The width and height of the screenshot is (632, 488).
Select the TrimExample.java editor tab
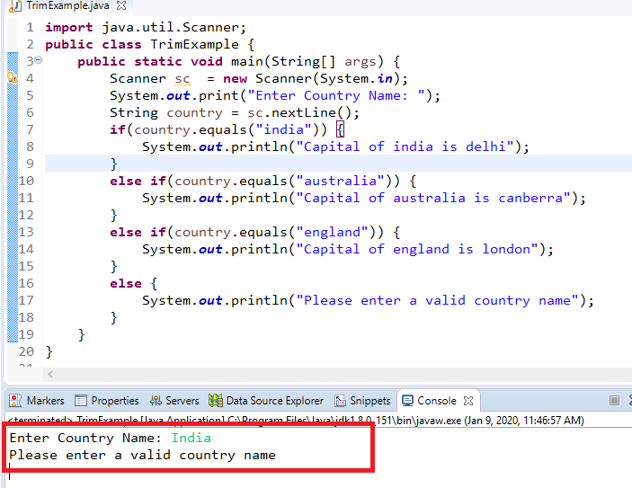point(67,5)
